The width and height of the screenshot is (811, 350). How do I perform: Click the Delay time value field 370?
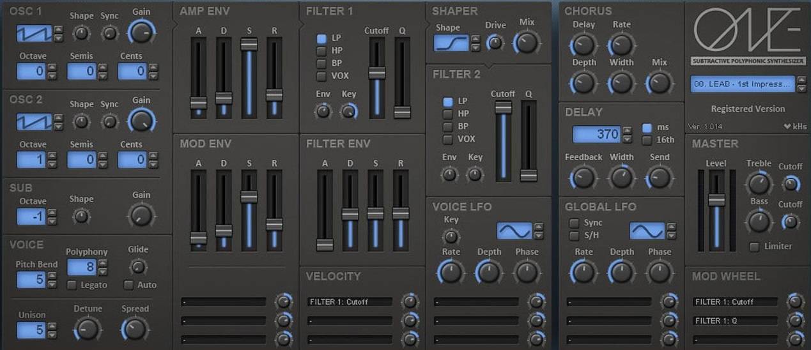[x=597, y=134]
